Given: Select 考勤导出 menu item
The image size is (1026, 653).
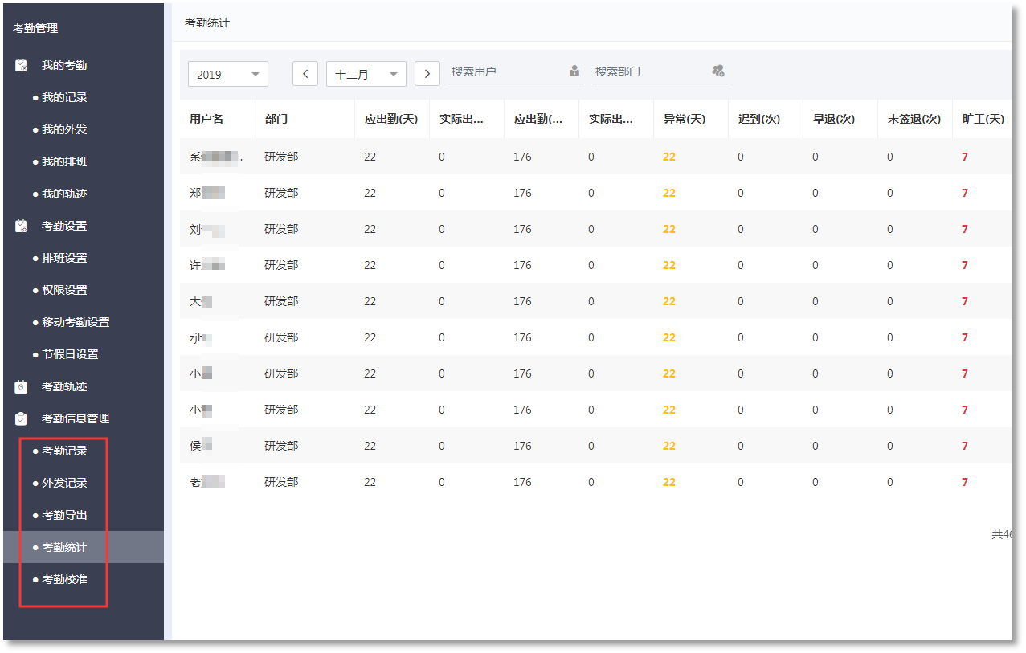Looking at the screenshot, I should [x=64, y=515].
